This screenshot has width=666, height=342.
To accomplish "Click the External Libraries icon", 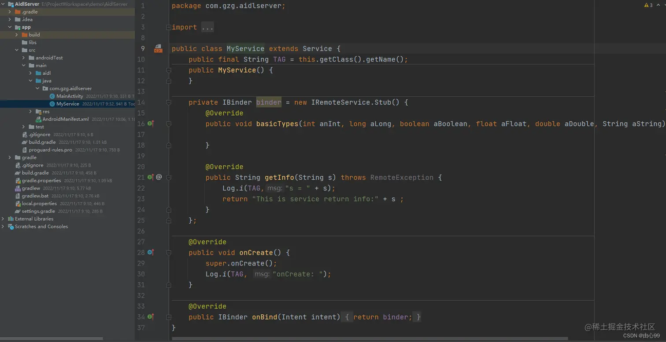I will coord(11,219).
